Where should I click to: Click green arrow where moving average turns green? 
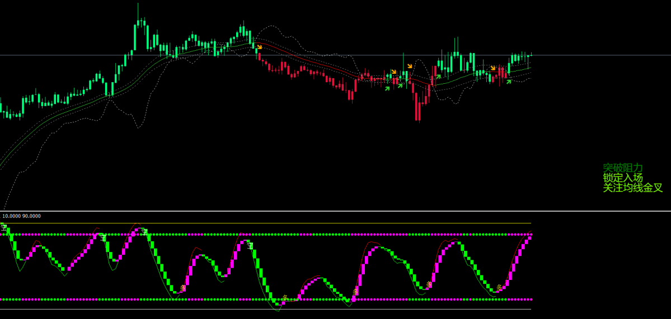pos(438,77)
